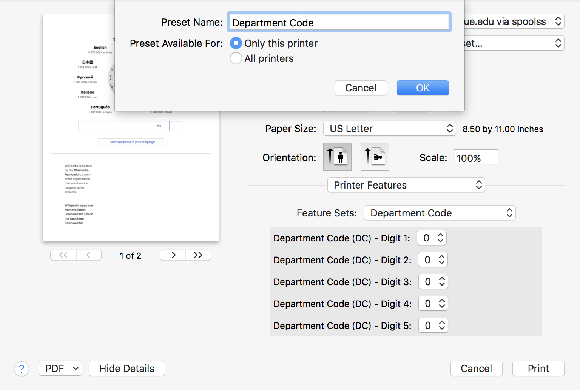Select 'Only this printer' radio option
This screenshot has height=390, width=580.
coord(236,43)
